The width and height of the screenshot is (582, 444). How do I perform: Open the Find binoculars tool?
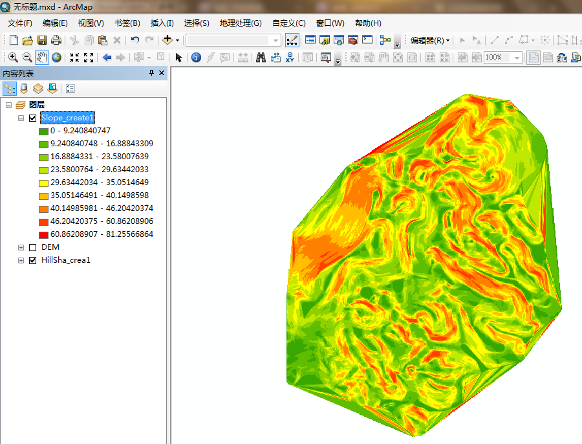261,58
